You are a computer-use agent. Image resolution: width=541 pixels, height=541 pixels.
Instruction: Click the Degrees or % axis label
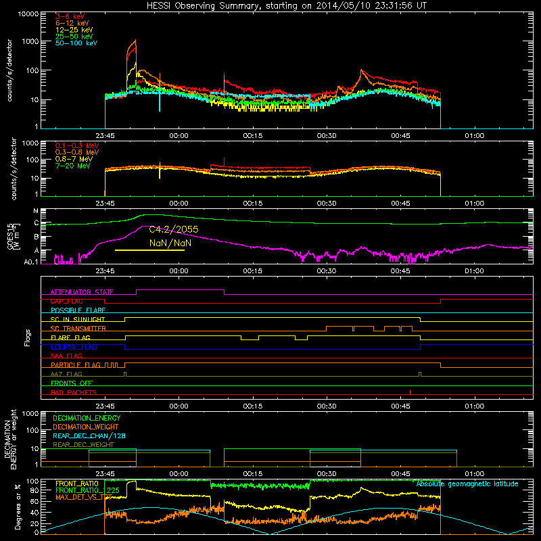tap(18, 507)
